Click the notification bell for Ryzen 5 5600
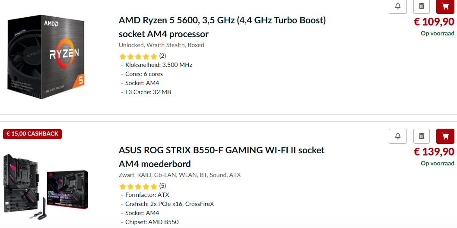The width and height of the screenshot is (457, 228). (398, 6)
